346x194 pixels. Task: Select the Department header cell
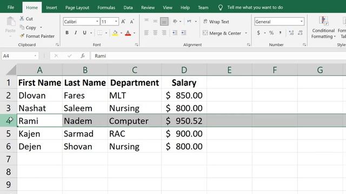point(135,82)
